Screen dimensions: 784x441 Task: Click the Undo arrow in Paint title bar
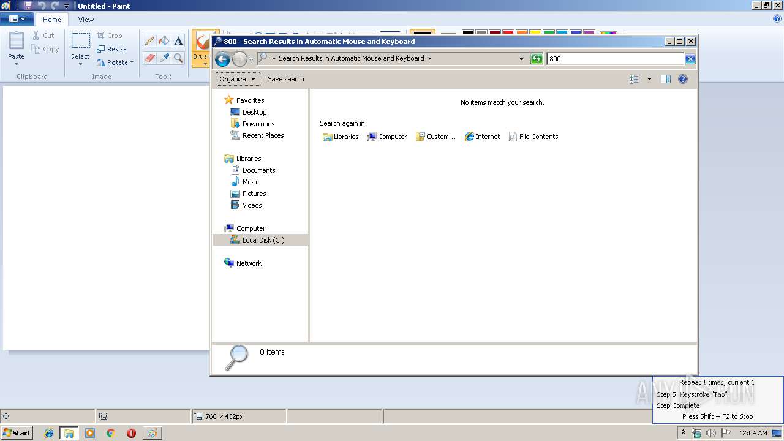[x=42, y=6]
